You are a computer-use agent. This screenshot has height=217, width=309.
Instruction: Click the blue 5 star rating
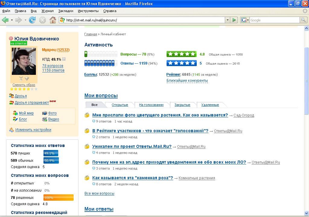pyautogui.click(x=181, y=63)
